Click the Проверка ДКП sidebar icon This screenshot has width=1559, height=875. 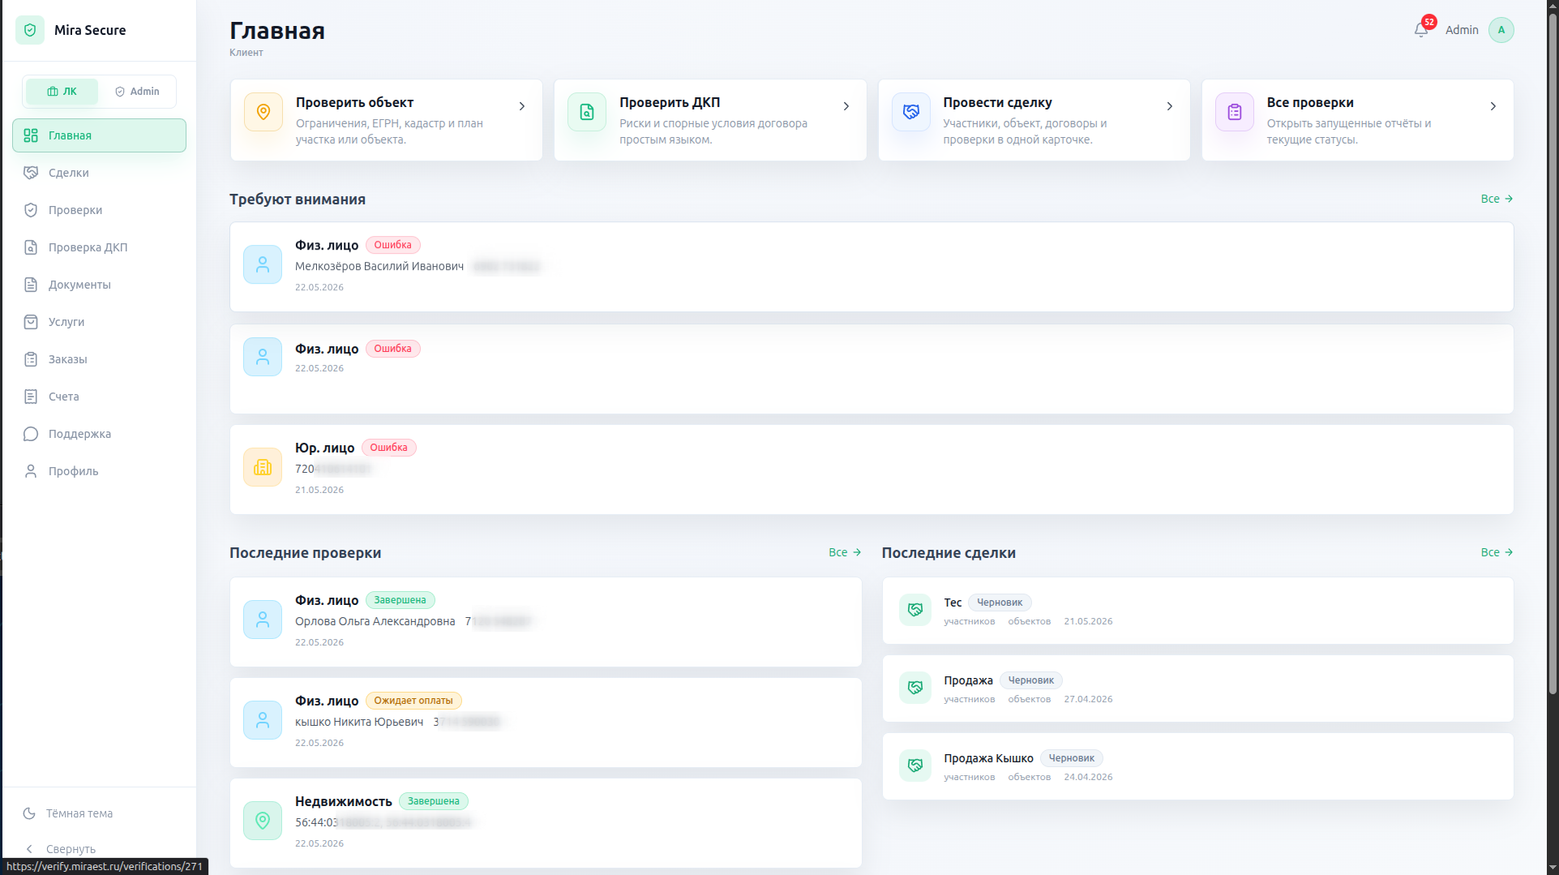pyautogui.click(x=31, y=247)
